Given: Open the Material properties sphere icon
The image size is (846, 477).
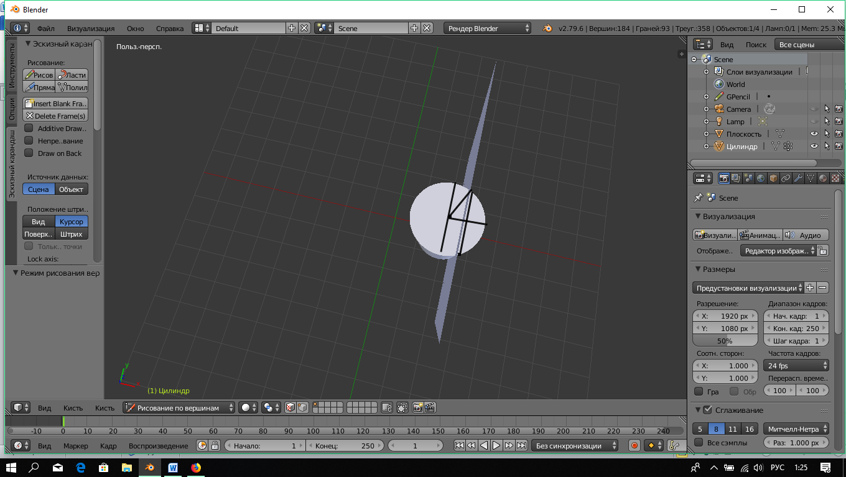Looking at the screenshot, I should 823,178.
